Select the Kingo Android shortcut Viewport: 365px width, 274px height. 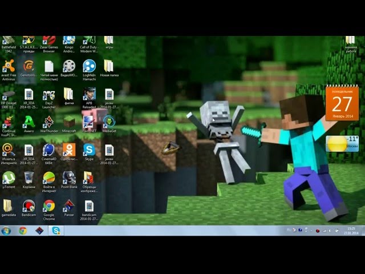tap(69, 45)
